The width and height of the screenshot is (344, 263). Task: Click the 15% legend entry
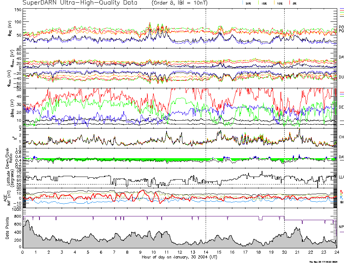click(x=264, y=3)
